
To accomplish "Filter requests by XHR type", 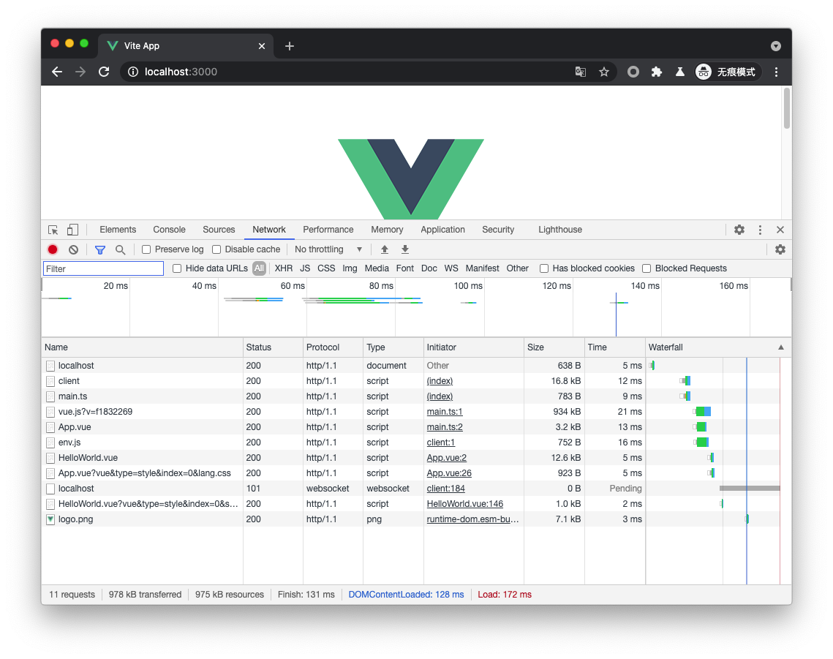I will pos(284,268).
